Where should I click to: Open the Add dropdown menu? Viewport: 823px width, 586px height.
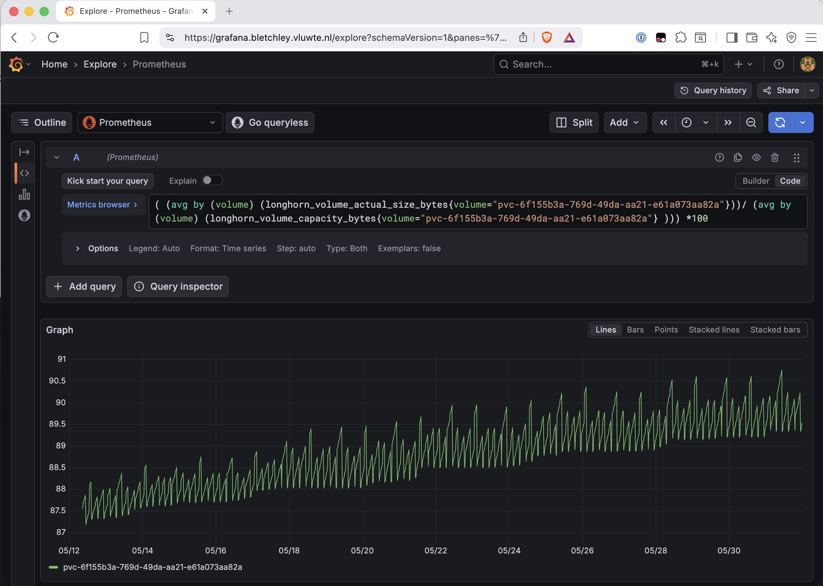point(625,123)
